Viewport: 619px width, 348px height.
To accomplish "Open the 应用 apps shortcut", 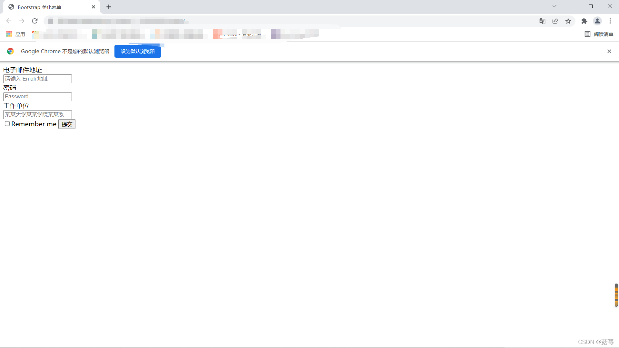I will (x=15, y=34).
